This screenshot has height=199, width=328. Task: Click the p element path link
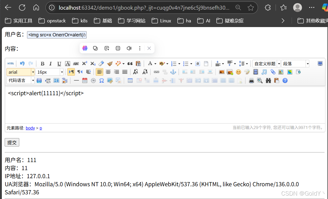(x=41, y=128)
